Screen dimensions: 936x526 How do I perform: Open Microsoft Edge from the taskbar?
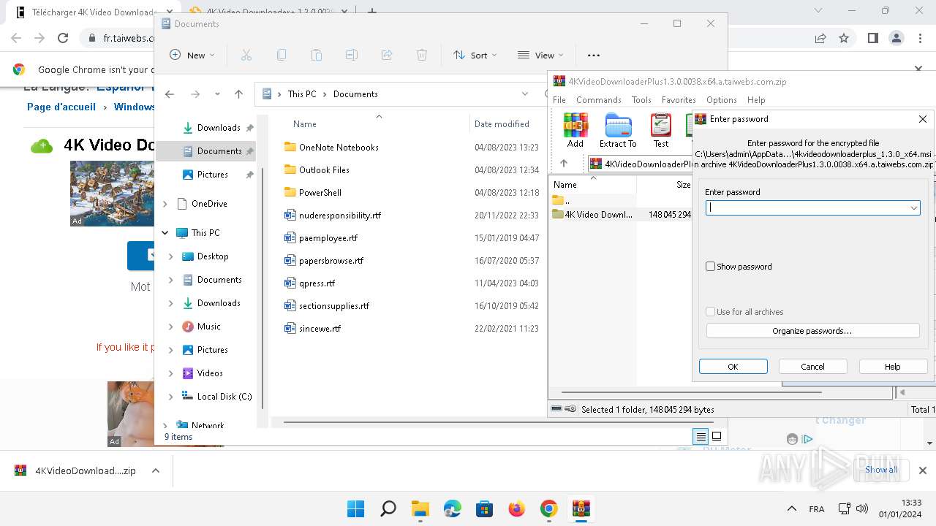(453, 508)
